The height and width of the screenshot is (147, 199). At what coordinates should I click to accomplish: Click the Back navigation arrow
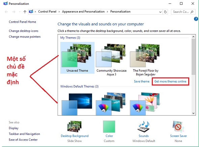(x=6, y=12)
